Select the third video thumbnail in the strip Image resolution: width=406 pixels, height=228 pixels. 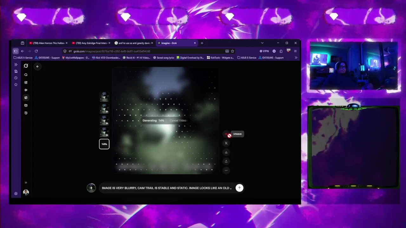click(x=104, y=120)
